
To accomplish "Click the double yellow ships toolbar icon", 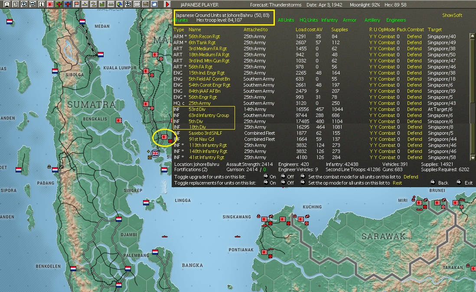I will pyautogui.click(x=94, y=4).
